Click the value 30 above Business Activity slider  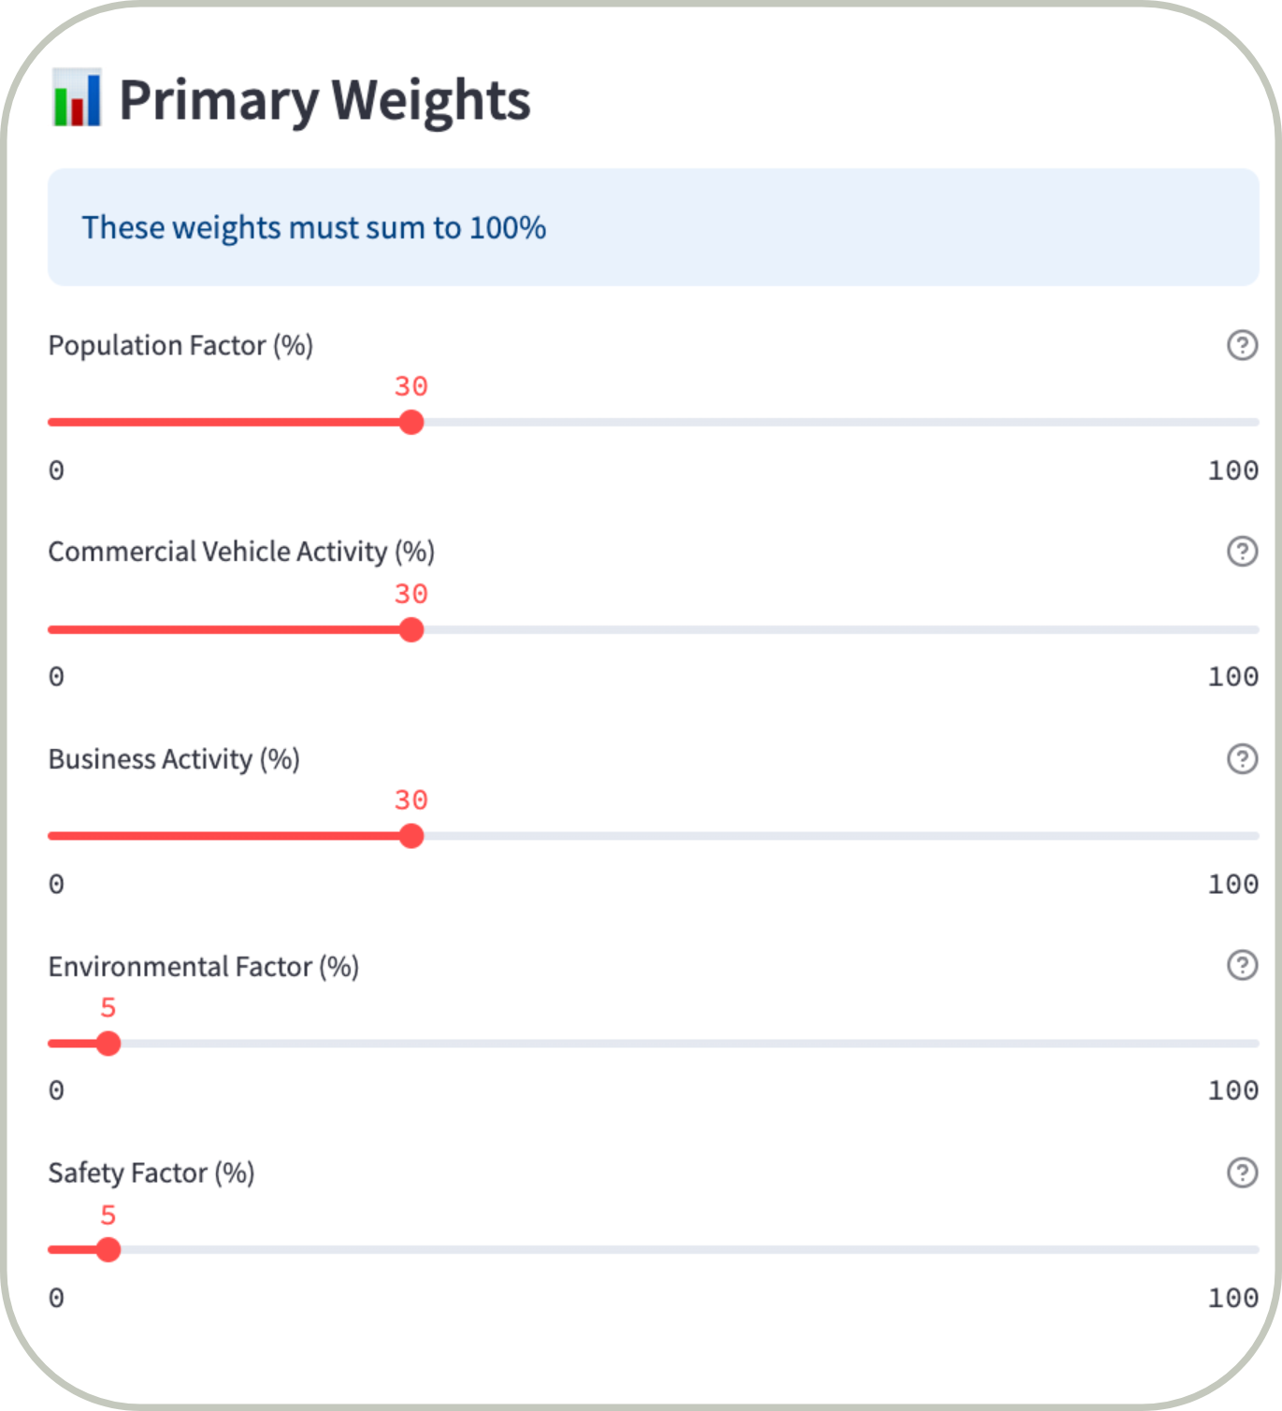coord(411,800)
